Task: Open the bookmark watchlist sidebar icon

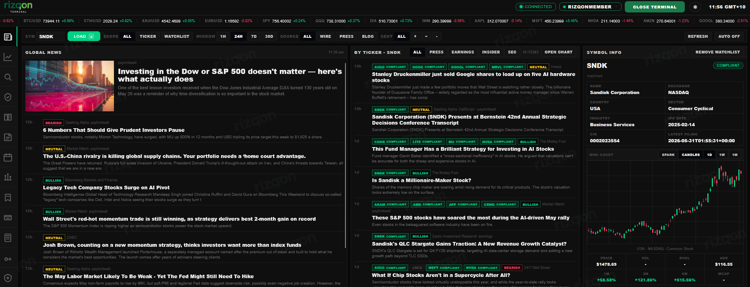Action: 8,197
